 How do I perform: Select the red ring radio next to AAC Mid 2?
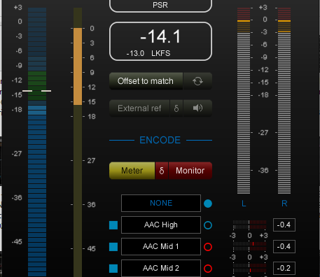click(x=208, y=269)
